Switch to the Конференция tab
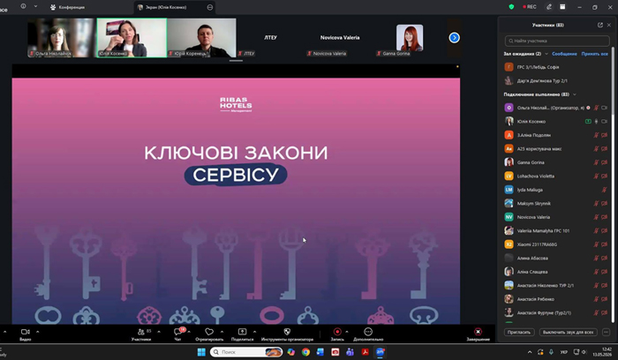The height and width of the screenshot is (360, 618). [x=67, y=7]
